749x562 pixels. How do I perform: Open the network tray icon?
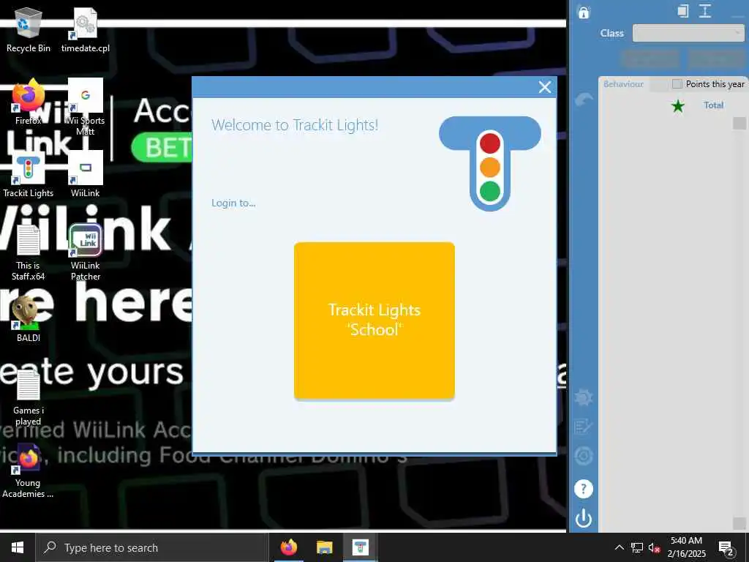pos(637,547)
